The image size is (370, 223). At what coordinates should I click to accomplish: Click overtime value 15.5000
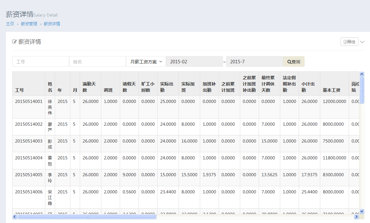point(189,175)
